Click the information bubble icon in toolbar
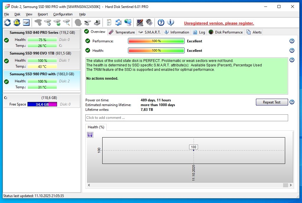The height and width of the screenshot is (203, 302). click(x=171, y=23)
